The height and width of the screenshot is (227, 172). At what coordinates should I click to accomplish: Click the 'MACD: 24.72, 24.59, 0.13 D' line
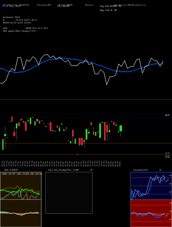coord(17,23)
